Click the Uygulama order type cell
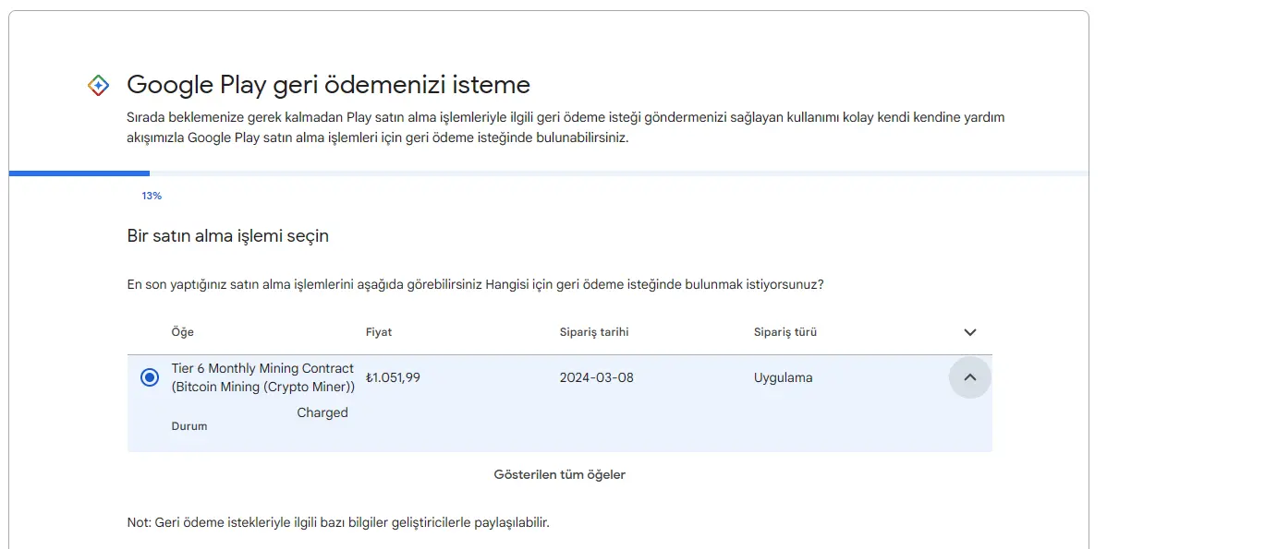 (784, 377)
